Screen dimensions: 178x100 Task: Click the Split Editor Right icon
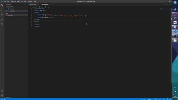tap(167, 4)
